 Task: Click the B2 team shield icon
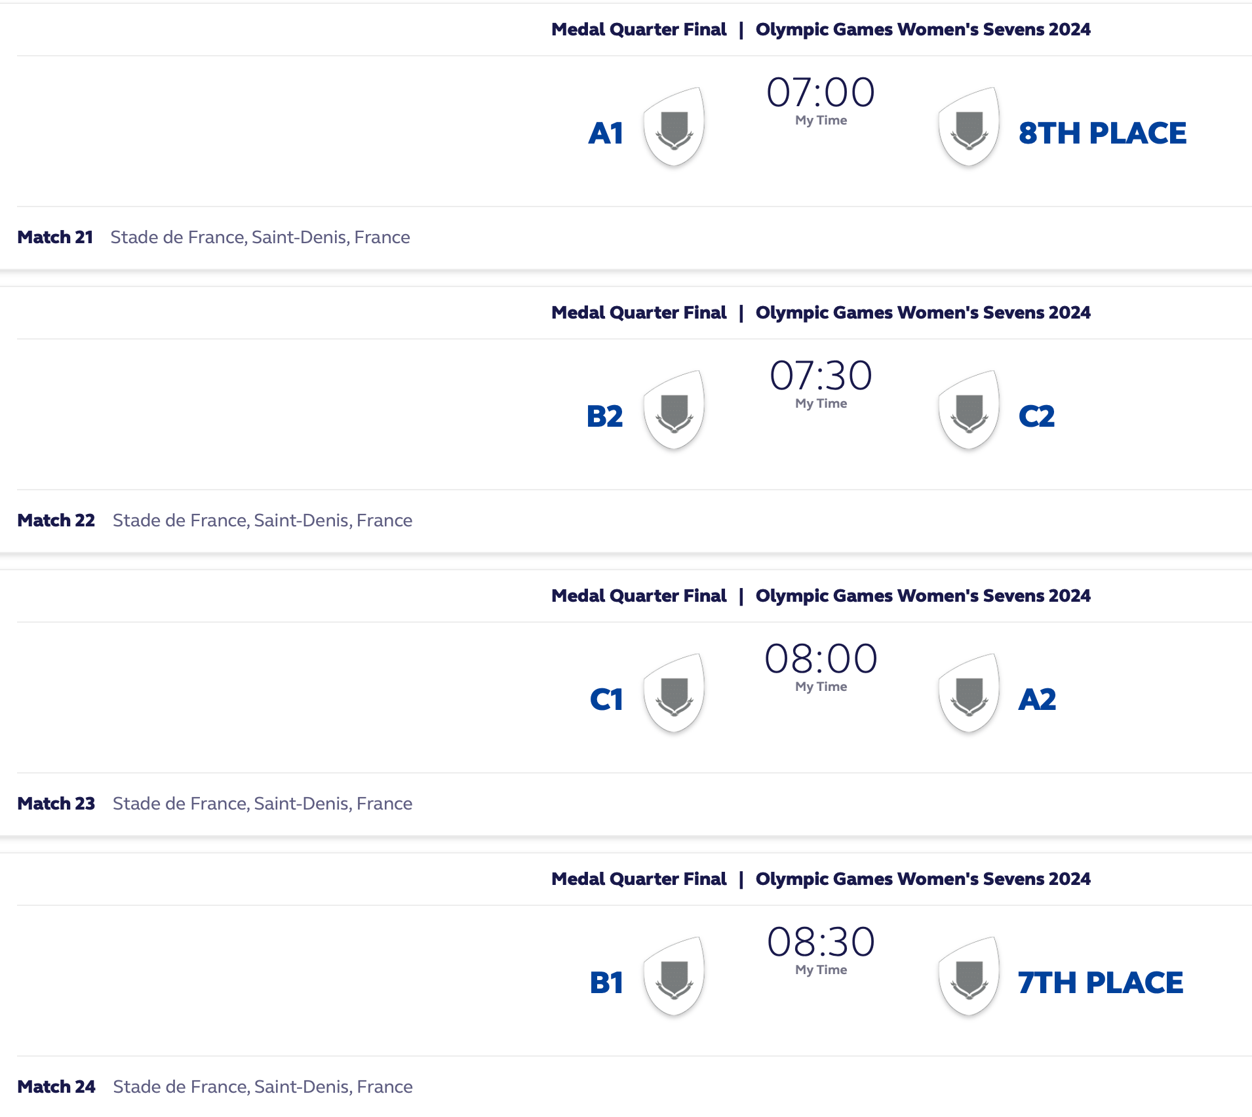point(674,410)
